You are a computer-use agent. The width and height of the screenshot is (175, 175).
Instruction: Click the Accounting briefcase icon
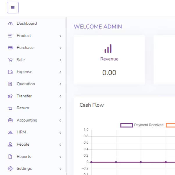tap(10, 120)
